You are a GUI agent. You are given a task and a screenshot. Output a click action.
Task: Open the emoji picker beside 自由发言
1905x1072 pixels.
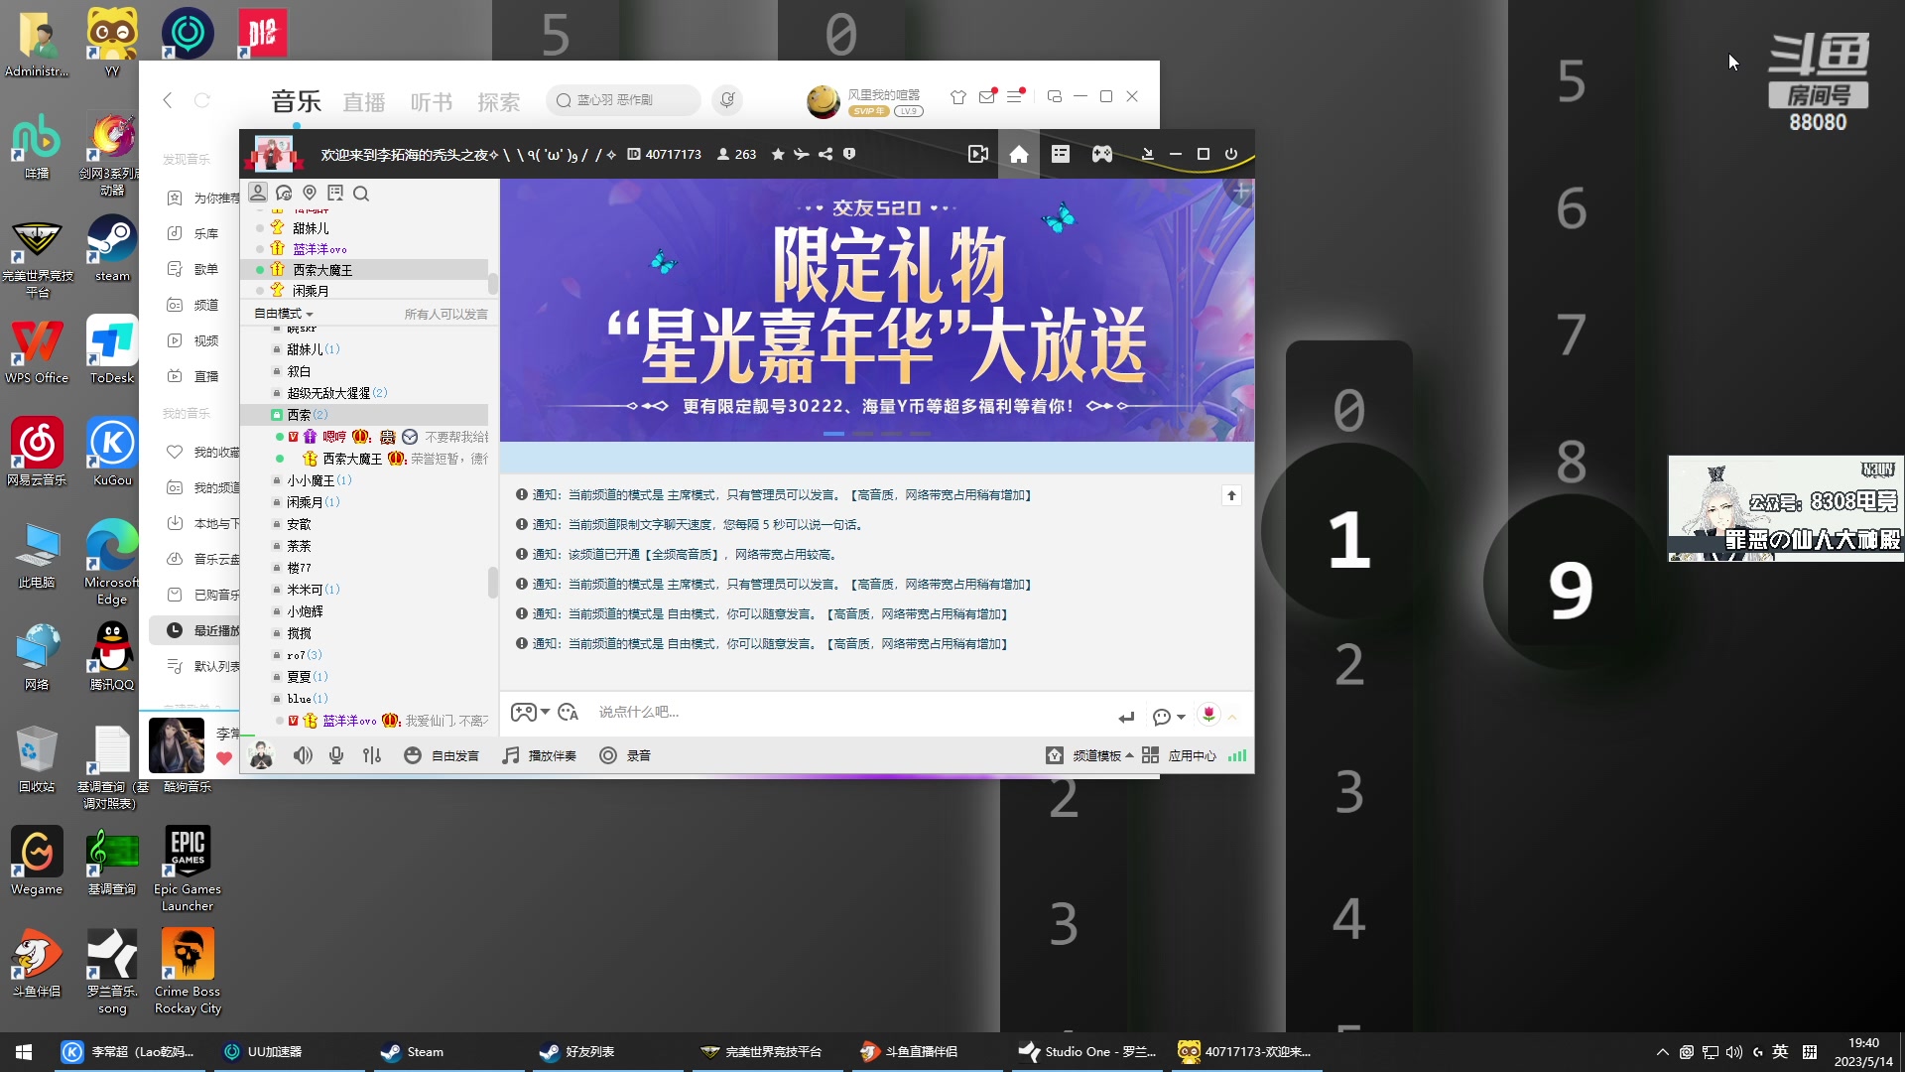tap(413, 755)
